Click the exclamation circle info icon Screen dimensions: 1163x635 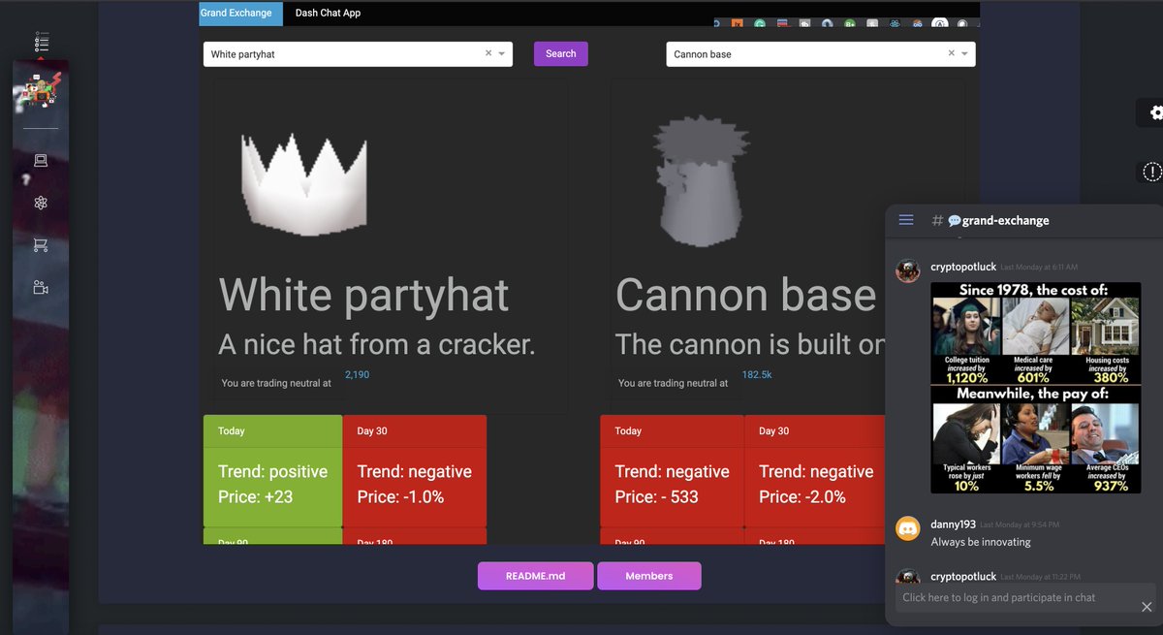click(x=1151, y=172)
